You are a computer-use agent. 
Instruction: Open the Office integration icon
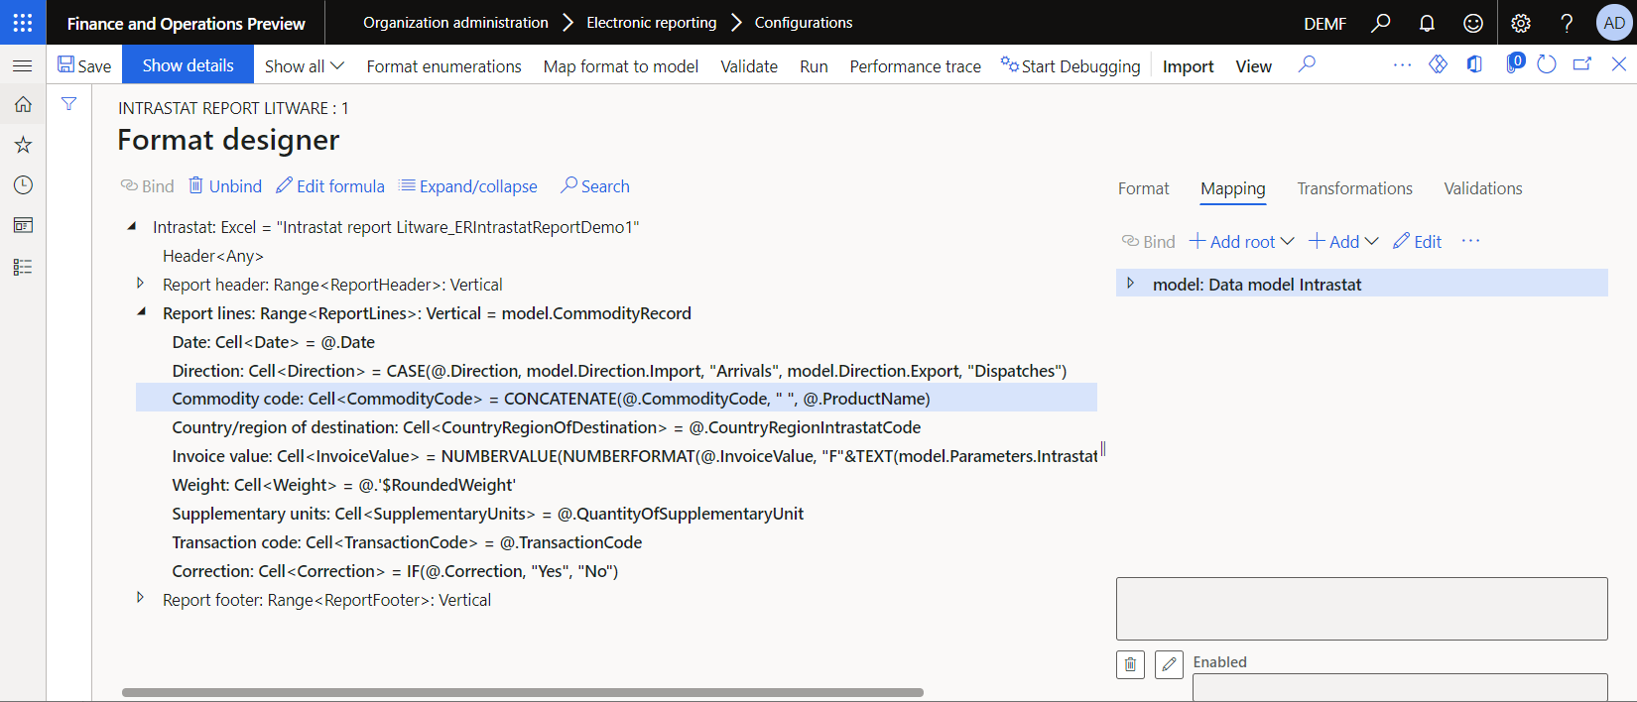tap(1474, 64)
